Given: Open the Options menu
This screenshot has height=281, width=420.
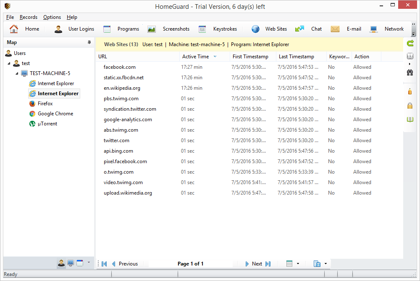Looking at the screenshot, I should coord(52,17).
